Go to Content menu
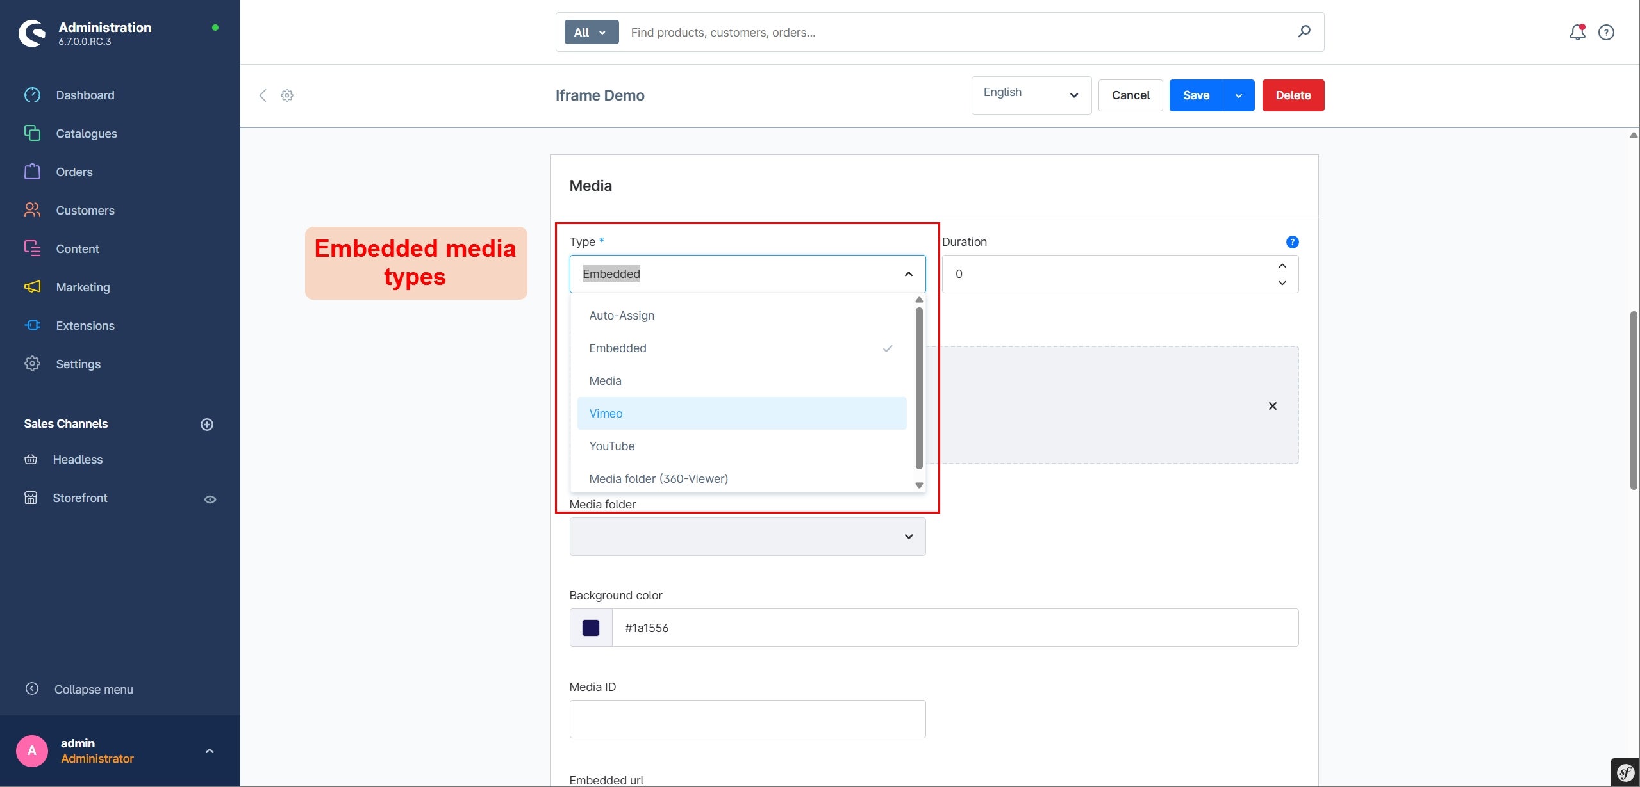Screen dimensions: 1640x787 (78, 248)
